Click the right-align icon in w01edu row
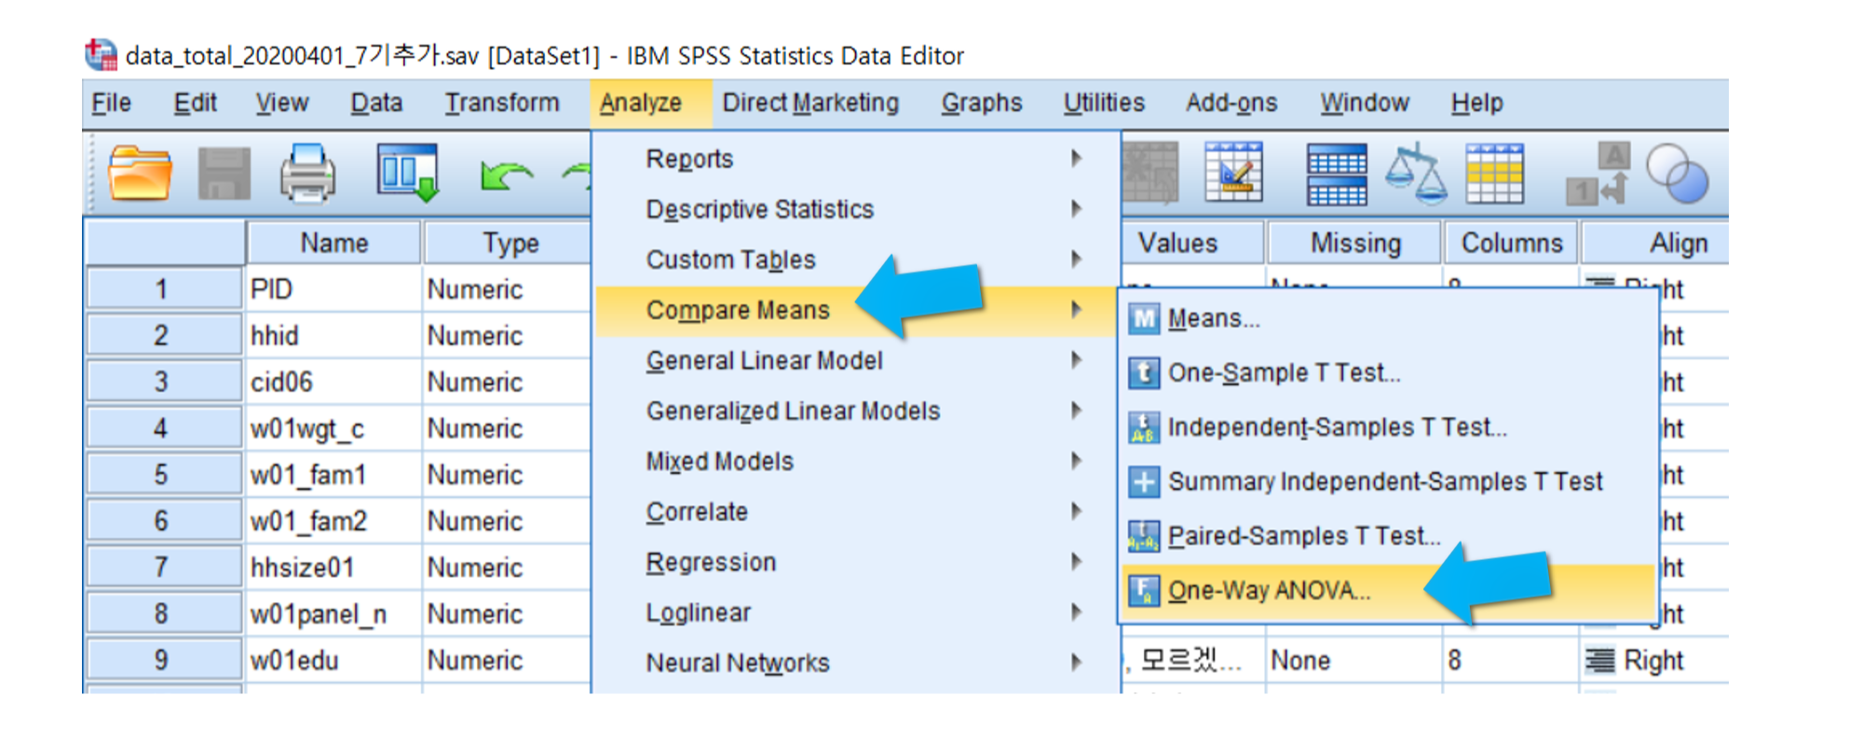Screen dimensions: 1863x735 pos(1600,661)
